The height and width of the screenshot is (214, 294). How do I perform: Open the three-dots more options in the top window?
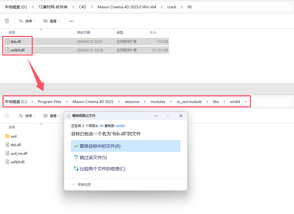coord(71,21)
